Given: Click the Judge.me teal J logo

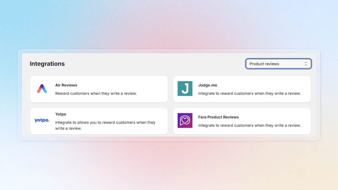Looking at the screenshot, I should coord(185,88).
